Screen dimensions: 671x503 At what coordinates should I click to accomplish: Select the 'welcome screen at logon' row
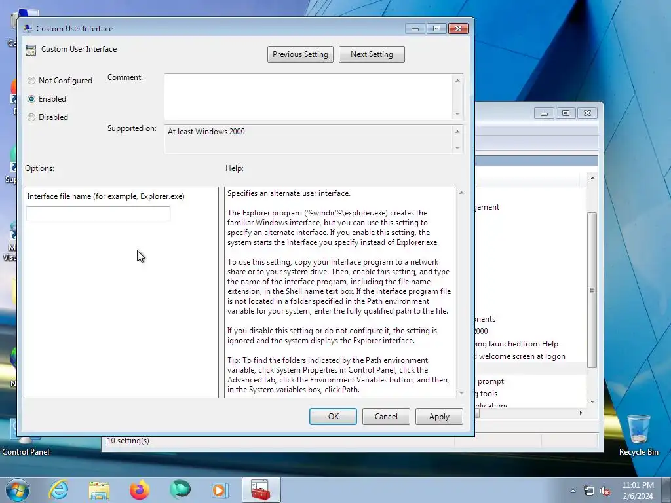pos(529,356)
